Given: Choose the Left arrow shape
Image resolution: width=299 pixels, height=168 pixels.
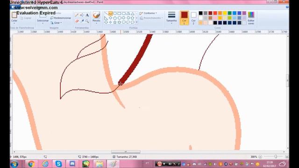Looking at the screenshot, I should (x=128, y=18).
